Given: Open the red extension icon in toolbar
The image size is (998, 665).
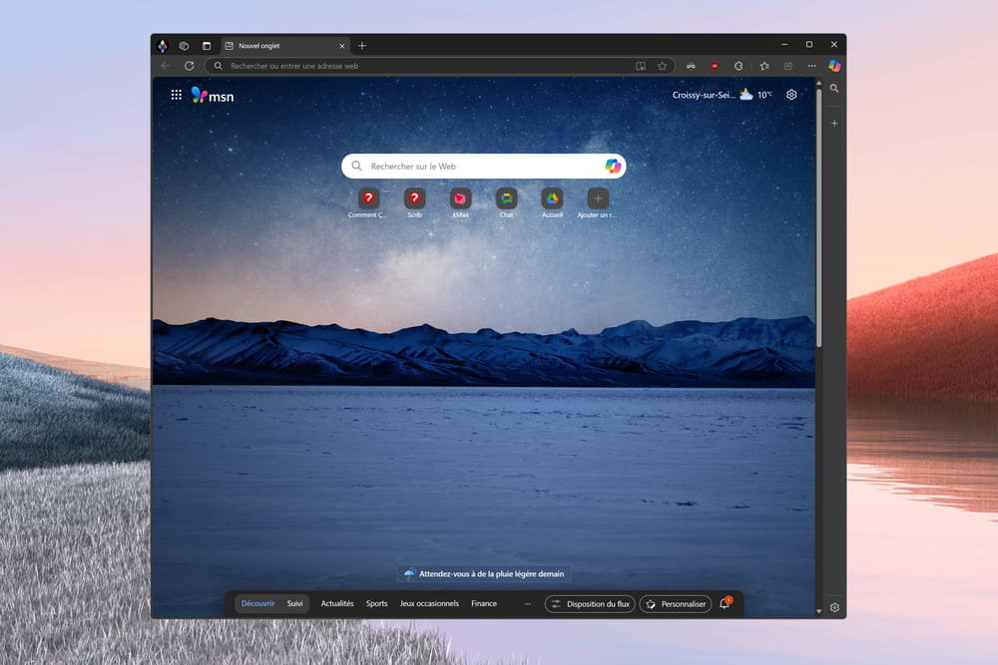Looking at the screenshot, I should pos(715,66).
